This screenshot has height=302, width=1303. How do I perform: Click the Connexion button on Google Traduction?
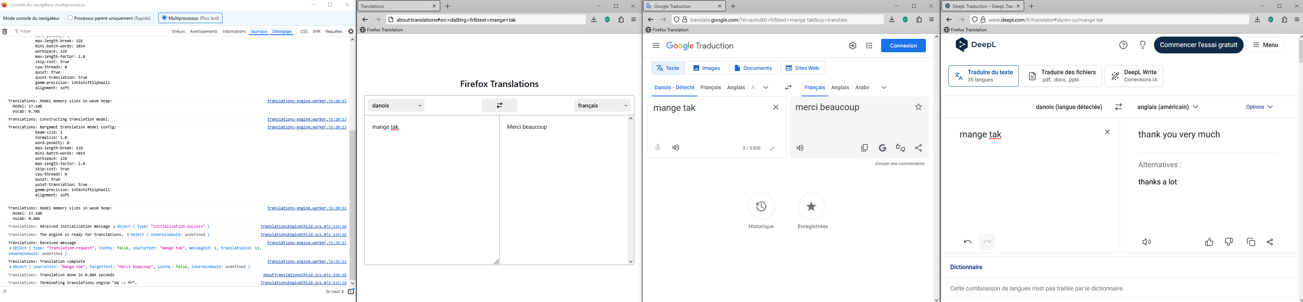click(904, 46)
